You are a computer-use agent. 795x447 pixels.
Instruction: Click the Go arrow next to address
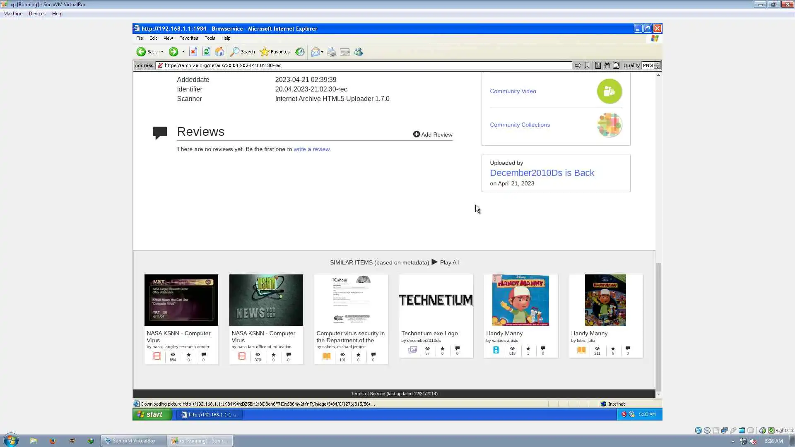[578, 65]
